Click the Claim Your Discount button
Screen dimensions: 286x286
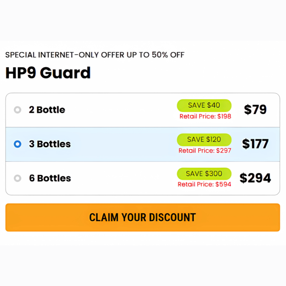(143, 217)
